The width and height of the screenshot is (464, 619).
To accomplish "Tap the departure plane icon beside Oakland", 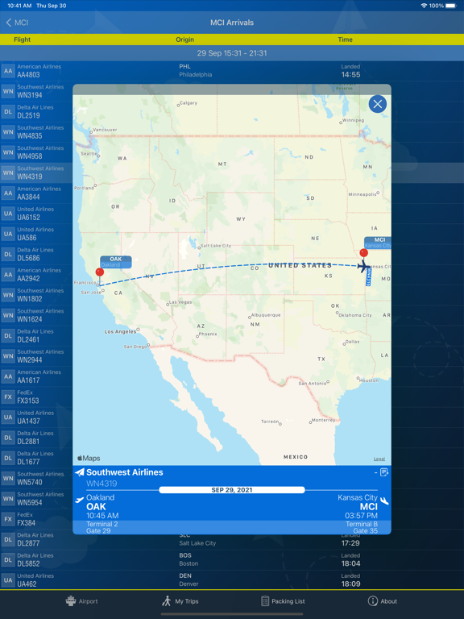I will tap(80, 501).
